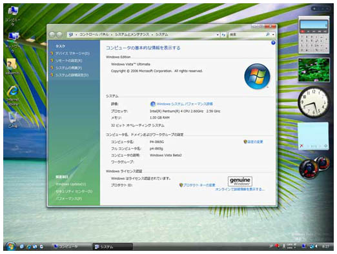This screenshot has height=254, width=337.
Task: Open the address bar history dropdown arrow
Action: (x=218, y=35)
